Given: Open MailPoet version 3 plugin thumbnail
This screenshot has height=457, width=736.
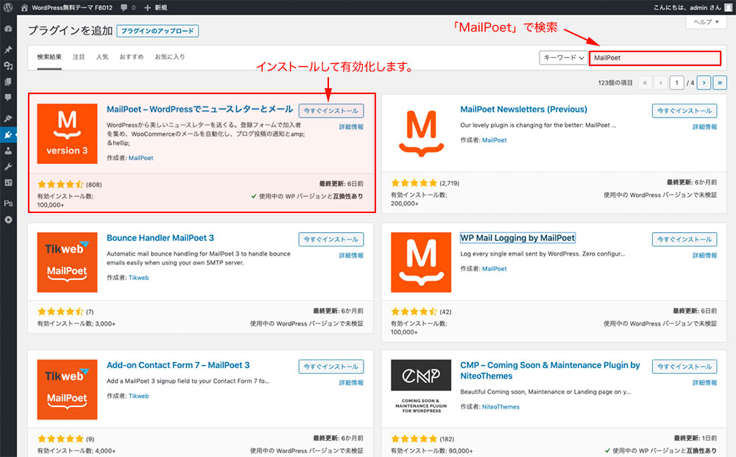Looking at the screenshot, I should [67, 134].
